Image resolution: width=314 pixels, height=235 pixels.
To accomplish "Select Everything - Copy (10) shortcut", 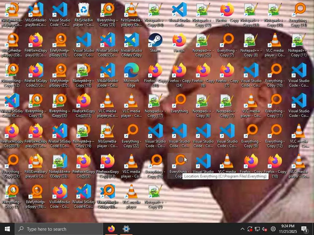I will 275,76.
